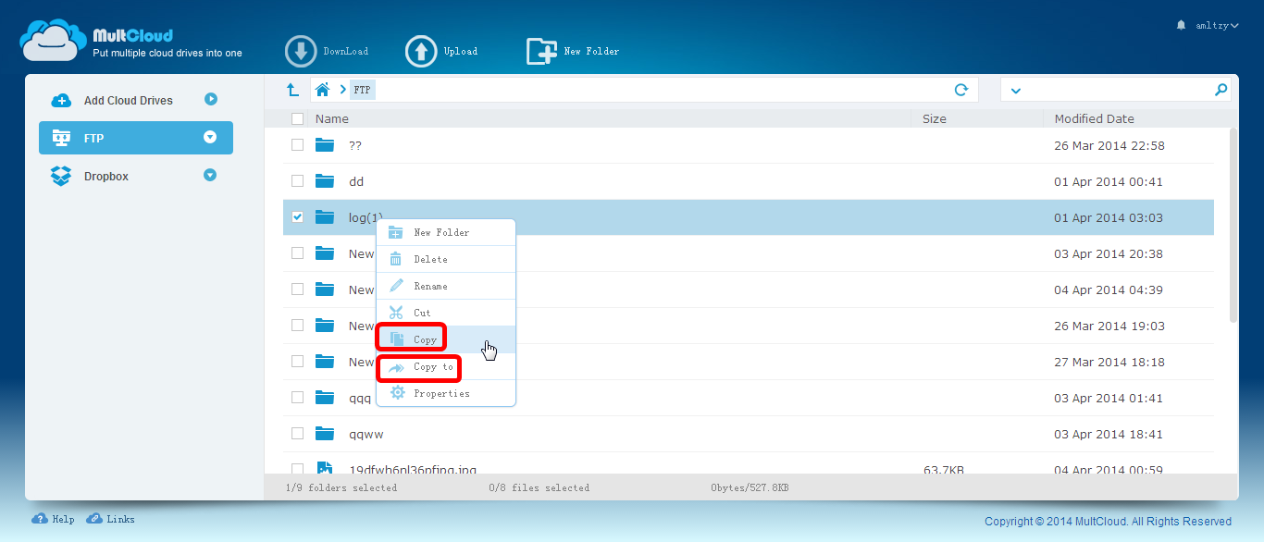Choose New Folder in context menu
The height and width of the screenshot is (542, 1264).
(445, 232)
